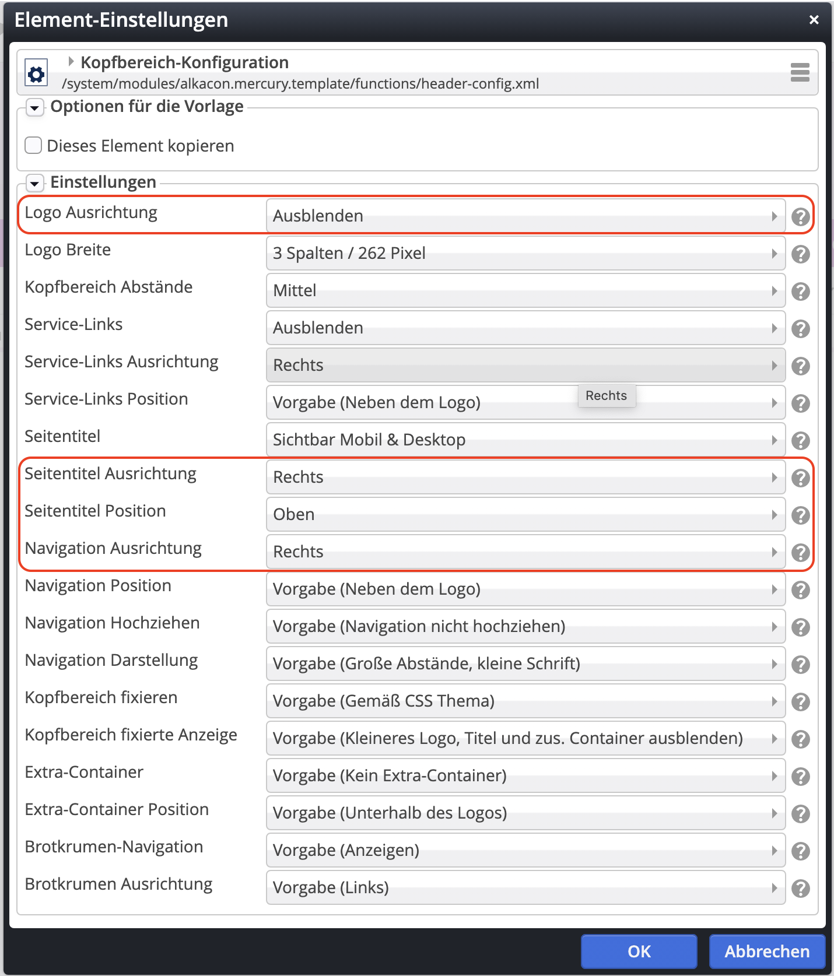The height and width of the screenshot is (976, 834).
Task: Open the Kopfbereich fixierte Anzeige dropdown
Action: point(525,738)
